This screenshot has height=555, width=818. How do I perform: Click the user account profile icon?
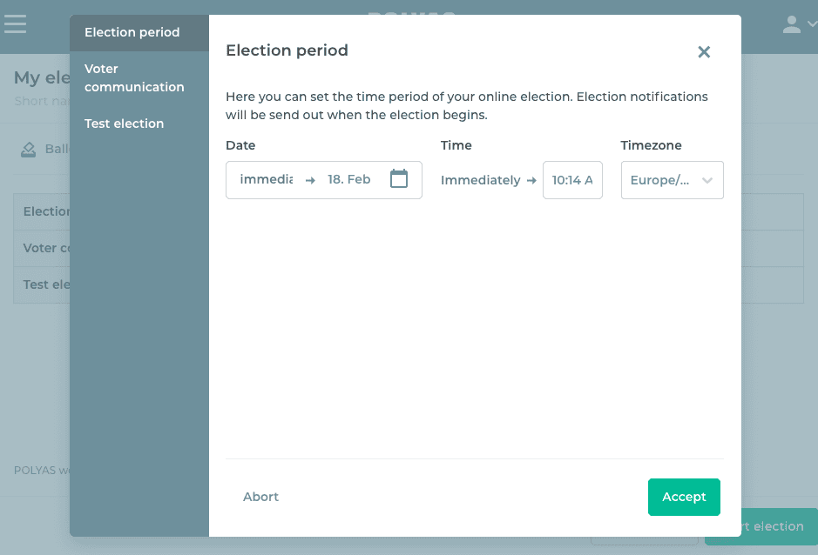[x=791, y=24]
